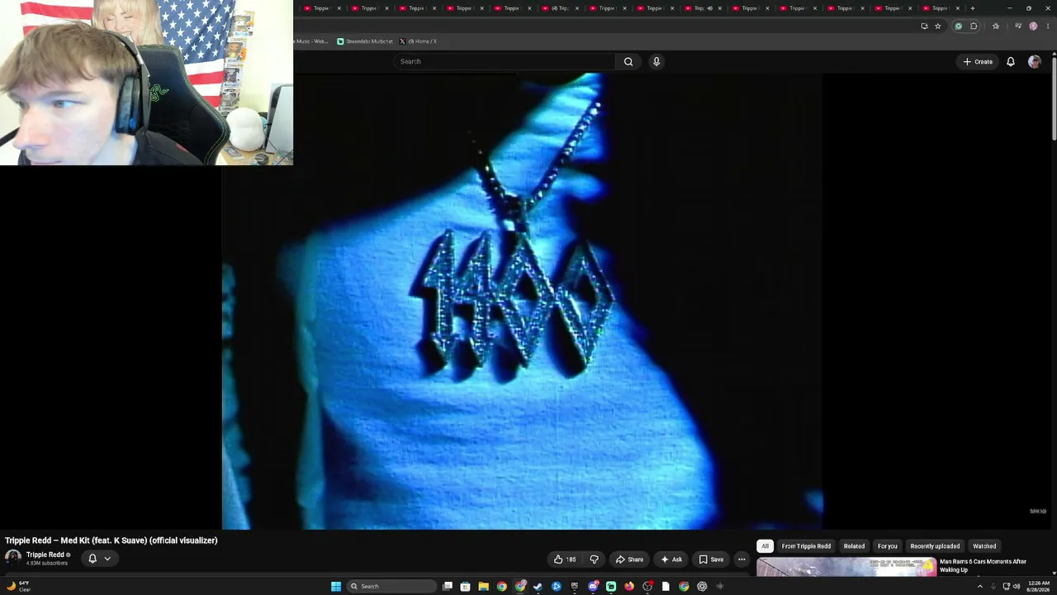1057x595 pixels.
Task: Select the Watched filter chip
Action: pos(984,546)
